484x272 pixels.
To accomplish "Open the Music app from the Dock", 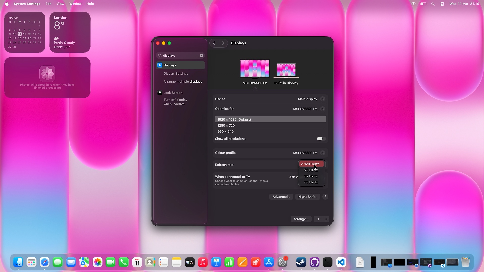I will tap(203, 262).
